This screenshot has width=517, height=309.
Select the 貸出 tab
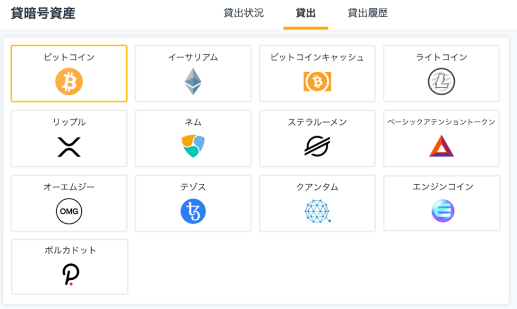pyautogui.click(x=306, y=13)
